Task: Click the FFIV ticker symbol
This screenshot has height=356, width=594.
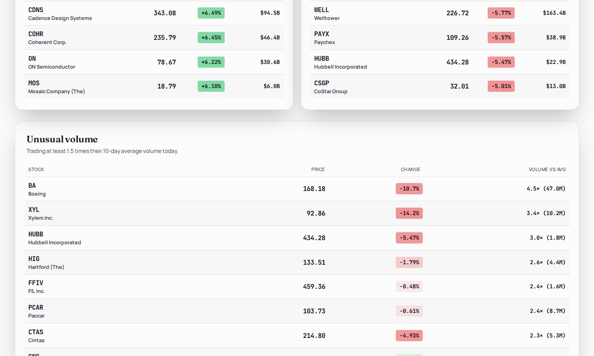Action: coord(36,283)
